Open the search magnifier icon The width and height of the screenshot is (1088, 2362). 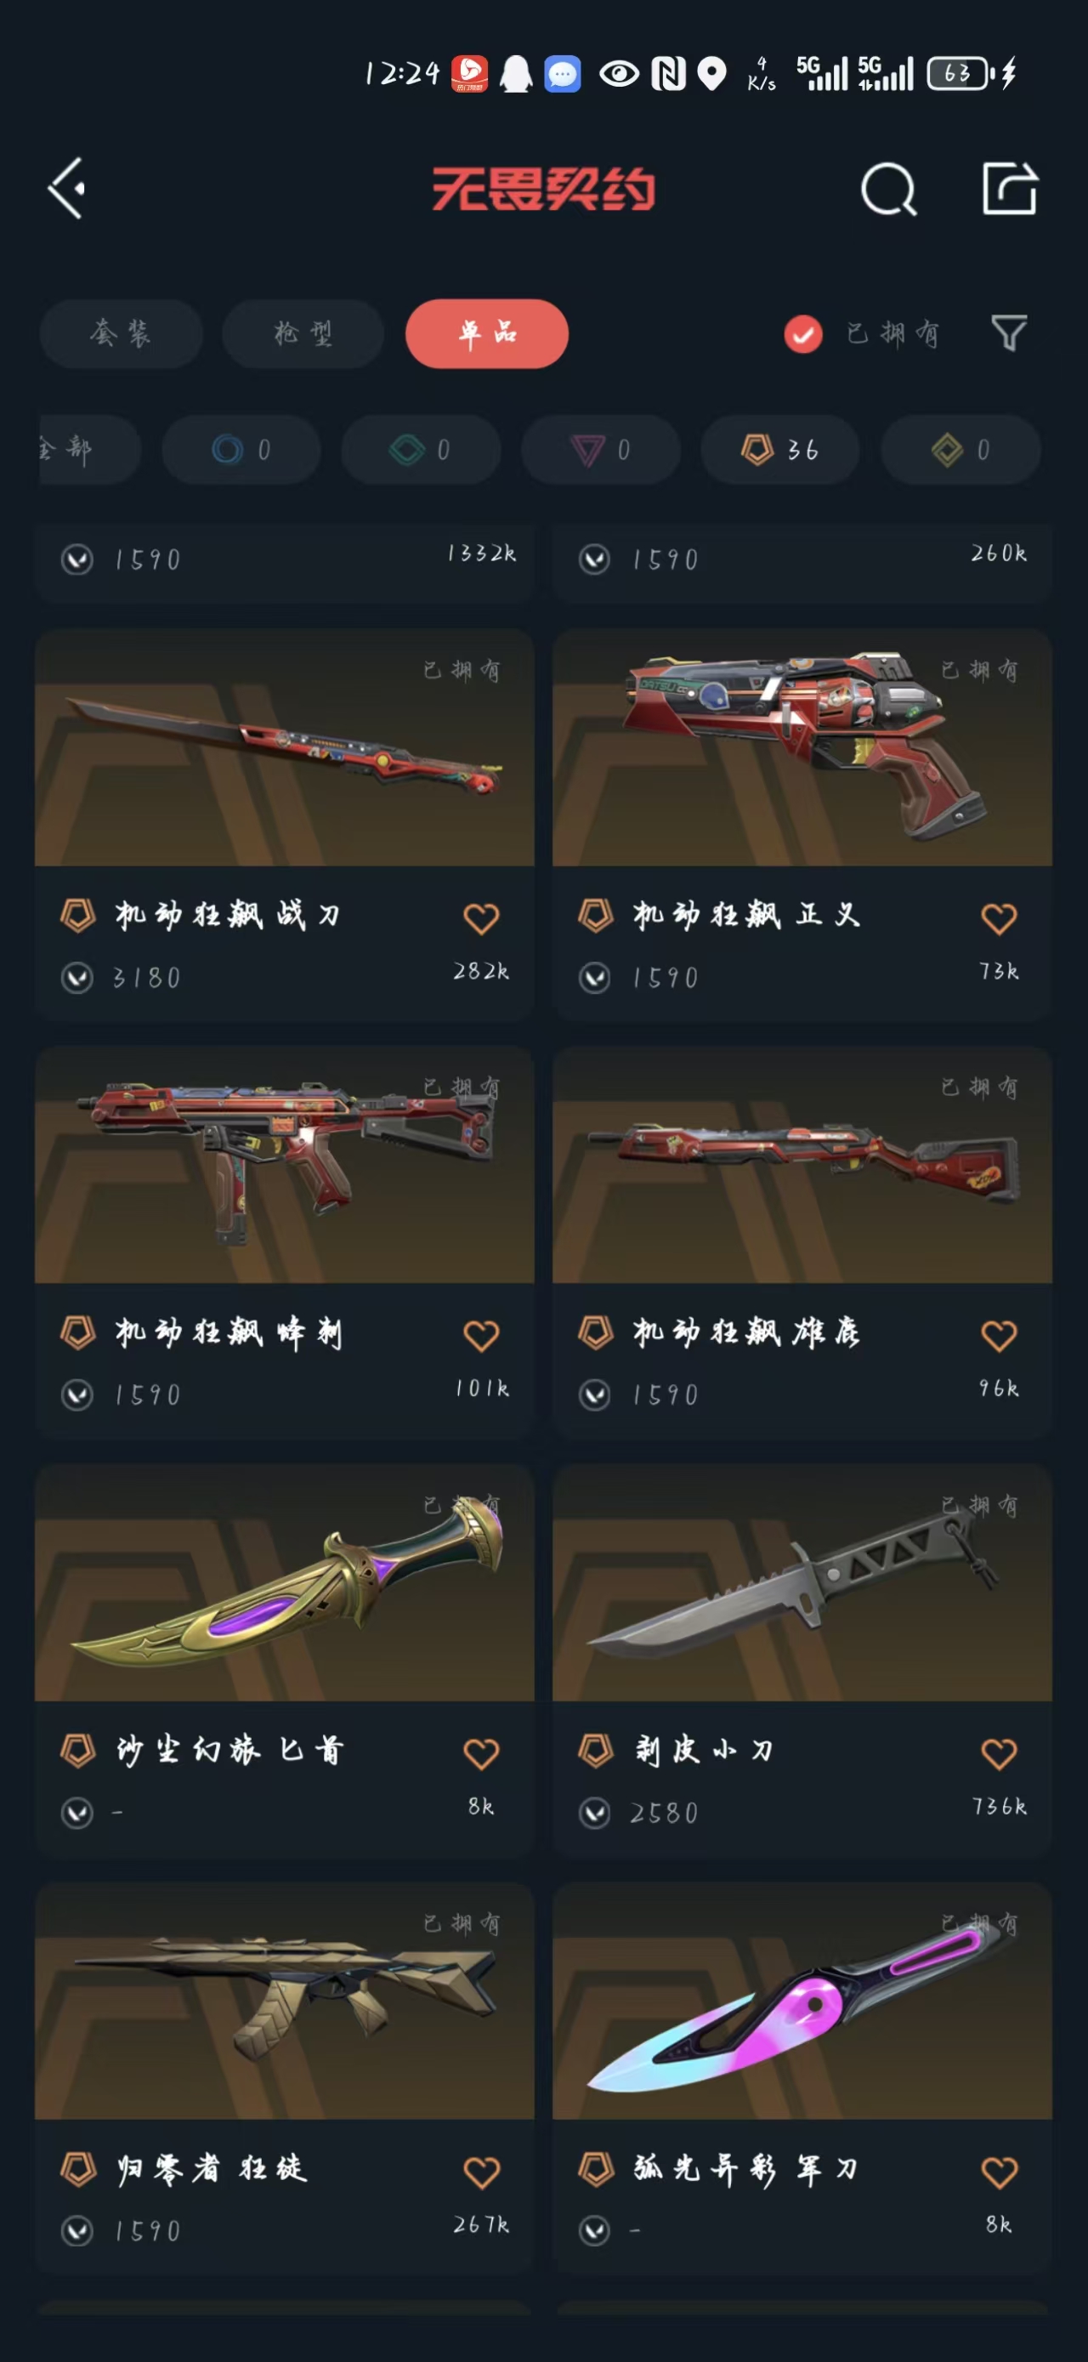tap(889, 190)
